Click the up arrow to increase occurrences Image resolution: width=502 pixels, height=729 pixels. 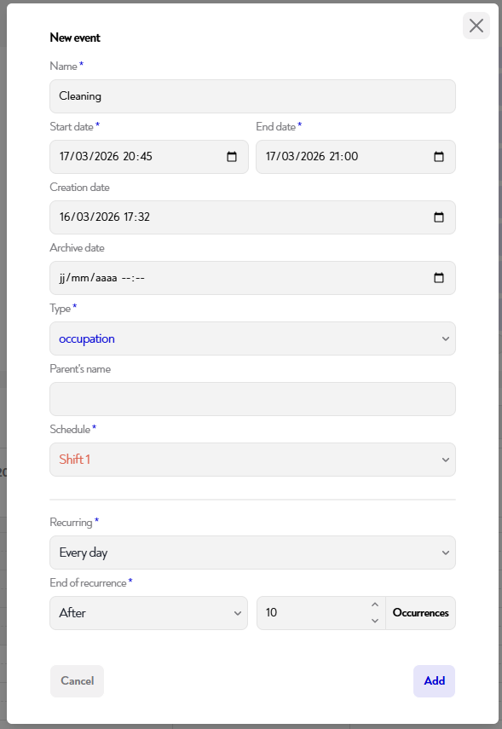375,605
